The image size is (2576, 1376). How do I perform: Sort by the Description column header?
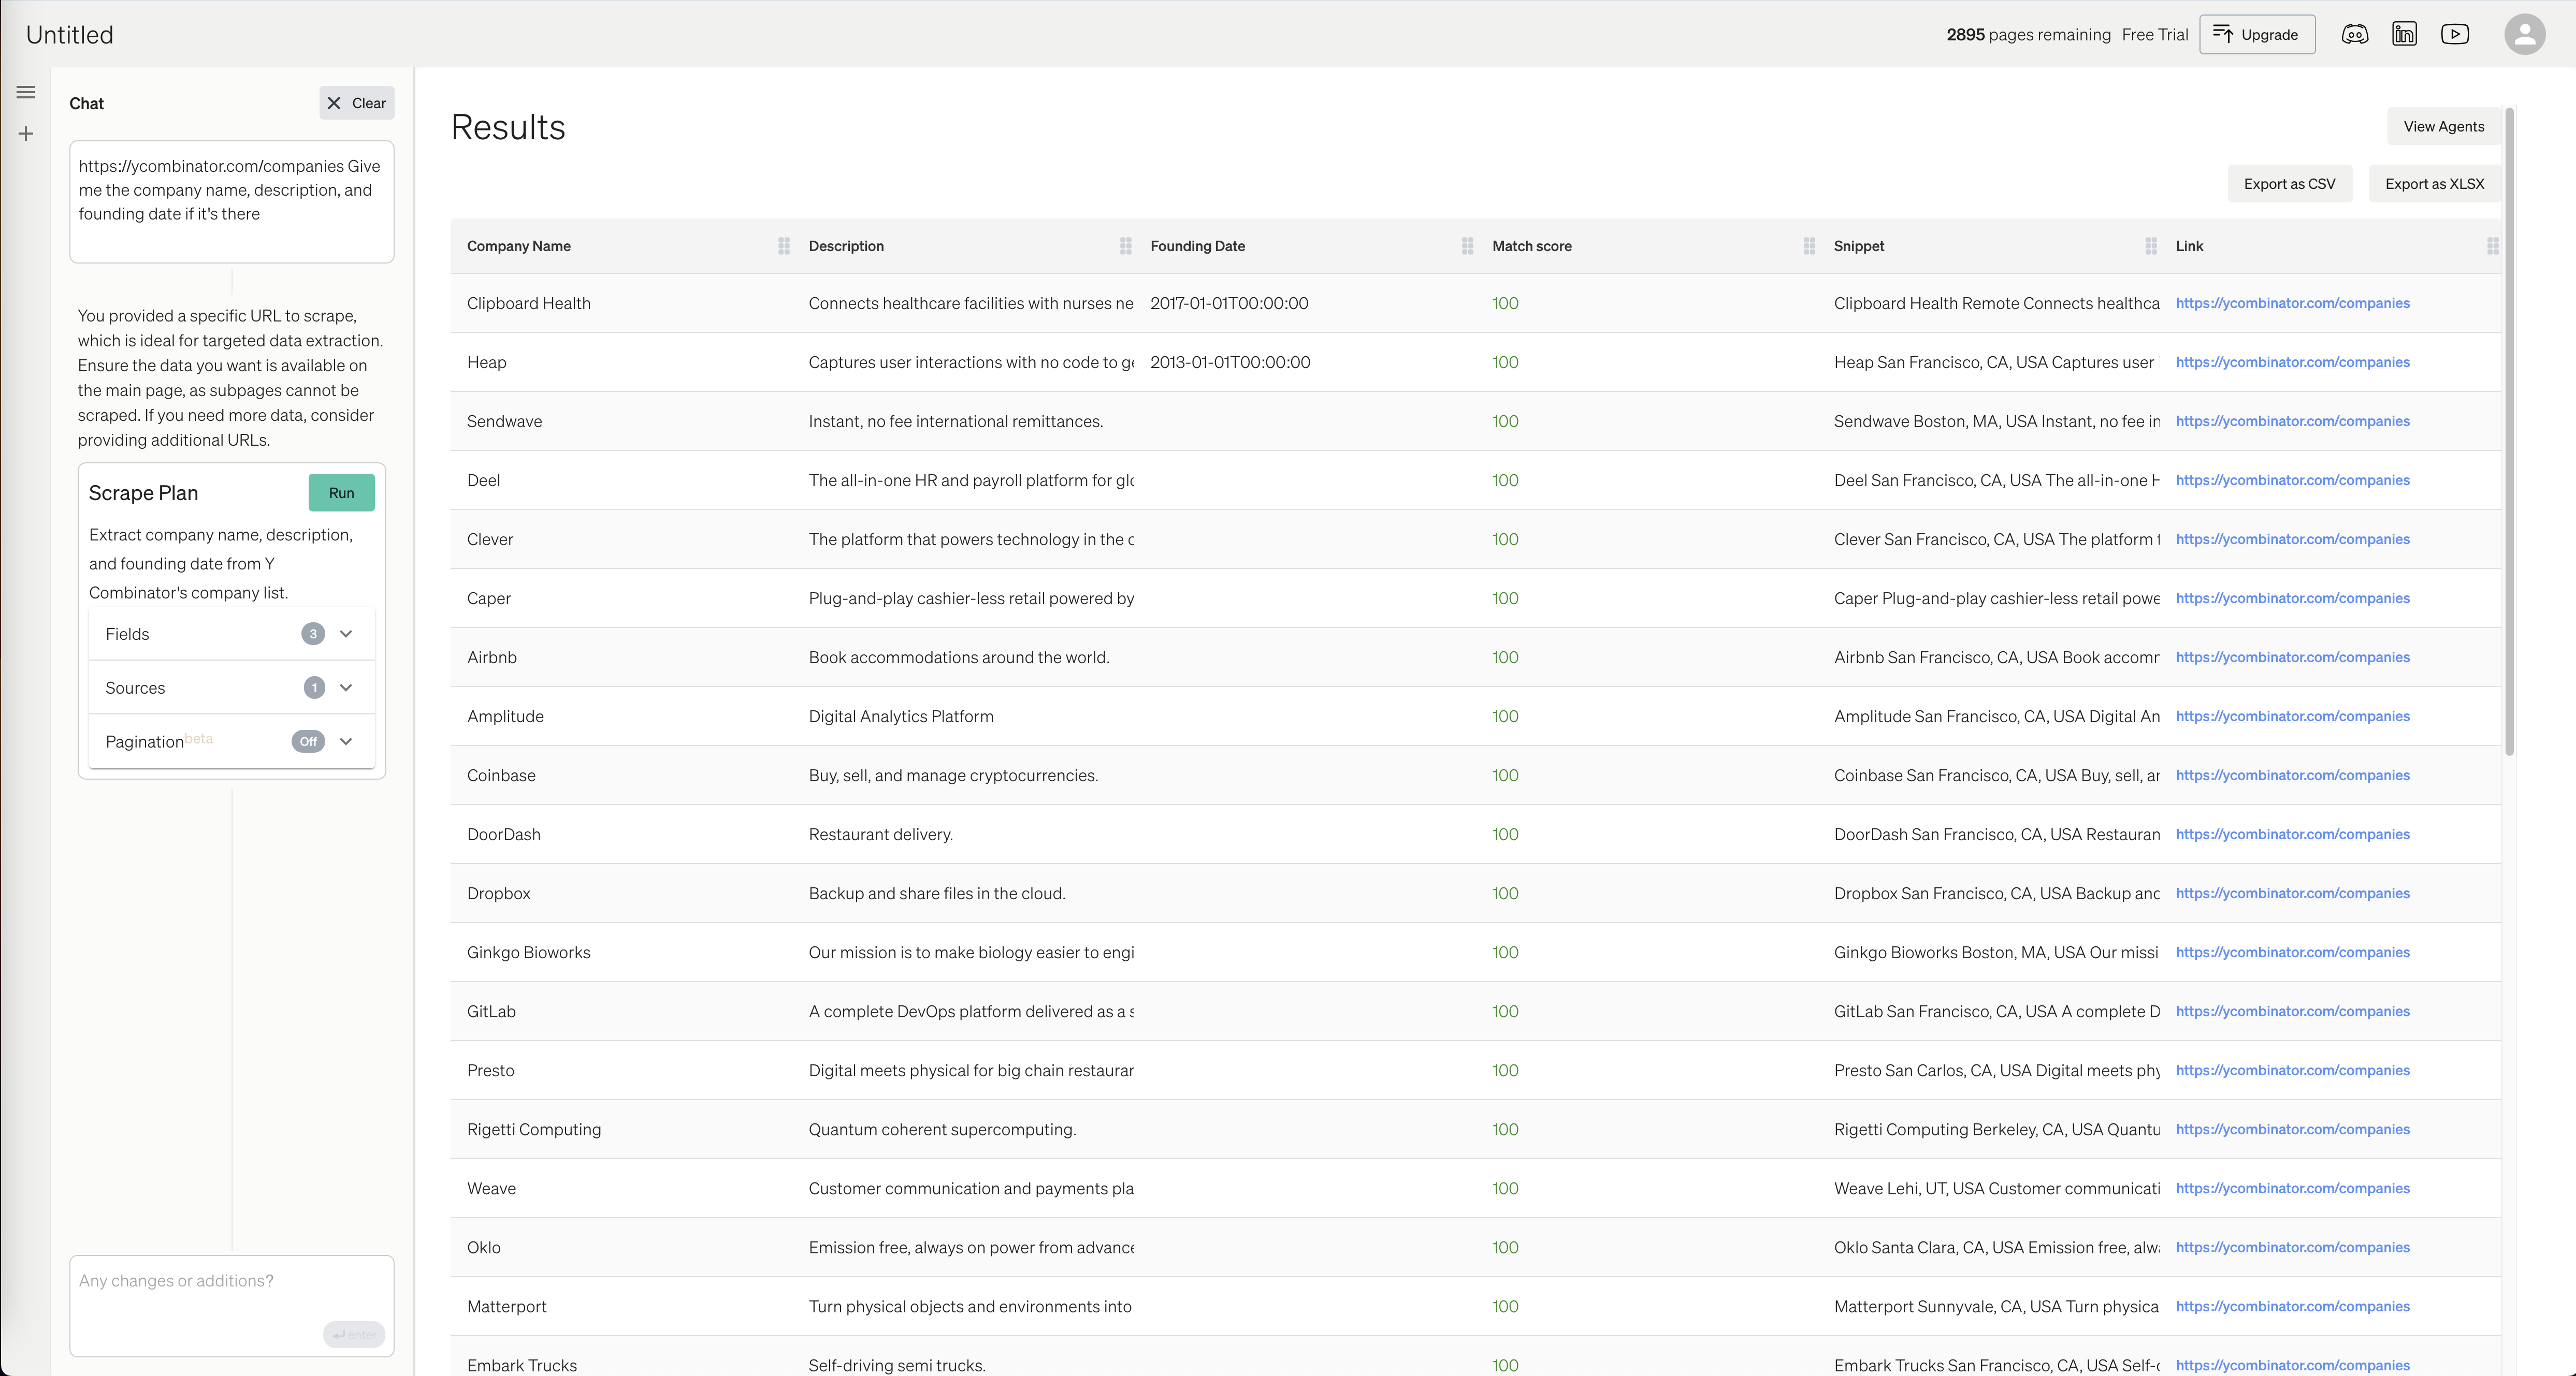846,246
